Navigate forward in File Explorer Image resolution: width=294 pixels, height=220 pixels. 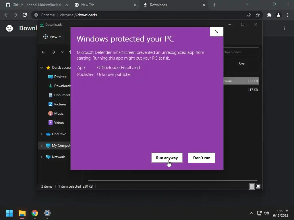click(53, 52)
